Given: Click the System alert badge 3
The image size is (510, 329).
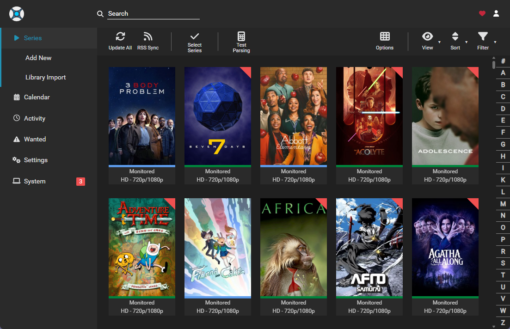Looking at the screenshot, I should point(80,182).
